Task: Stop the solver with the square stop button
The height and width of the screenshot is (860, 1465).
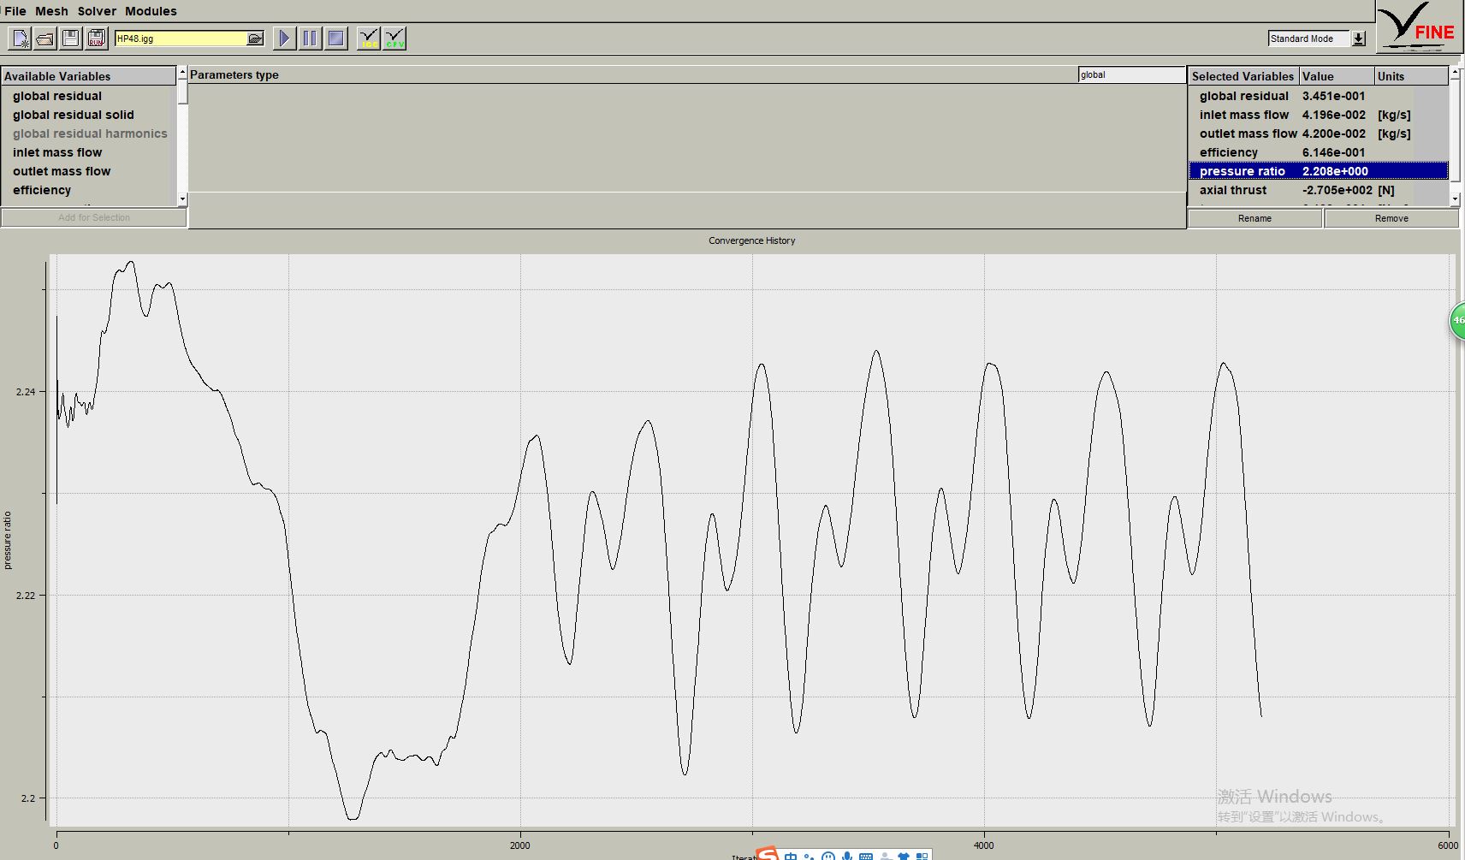Action: click(336, 39)
